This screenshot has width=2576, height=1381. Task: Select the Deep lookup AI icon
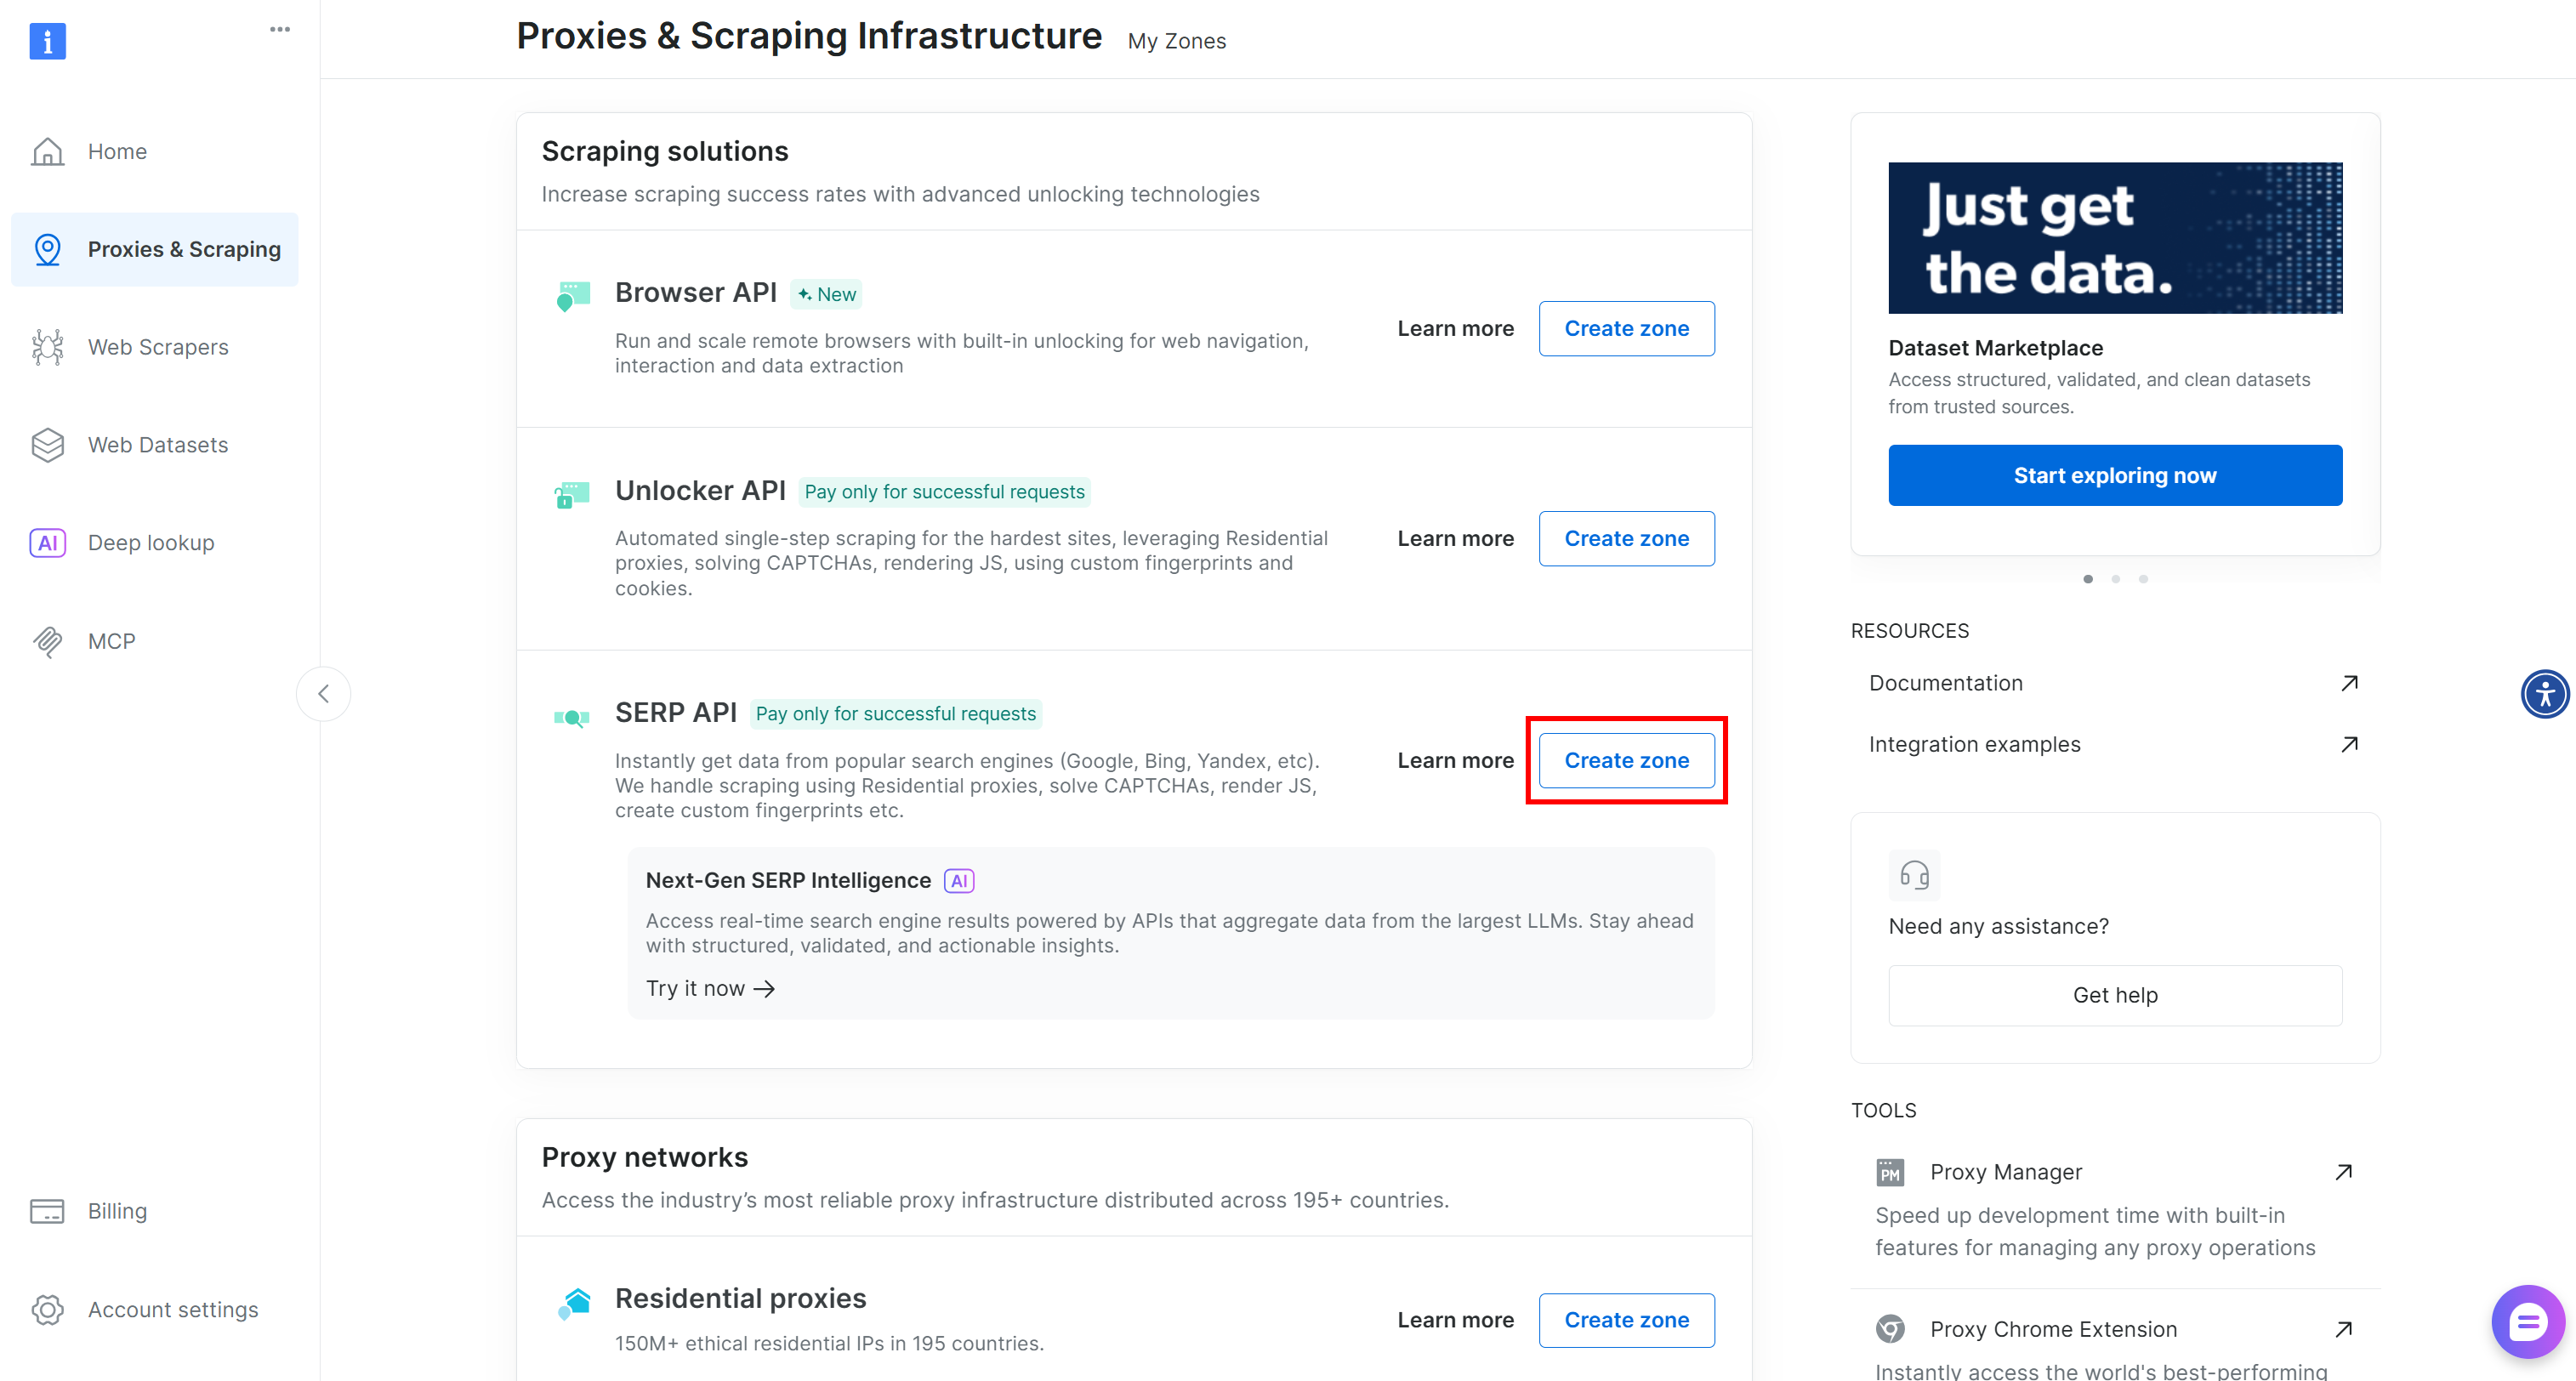pyautogui.click(x=47, y=542)
